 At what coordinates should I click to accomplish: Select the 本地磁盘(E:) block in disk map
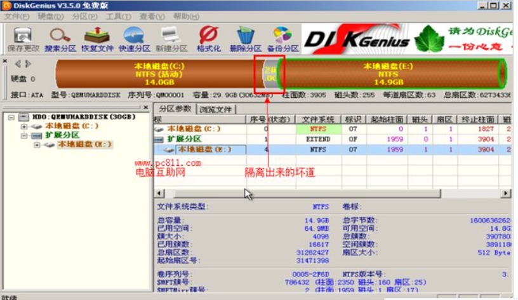tap(394, 74)
